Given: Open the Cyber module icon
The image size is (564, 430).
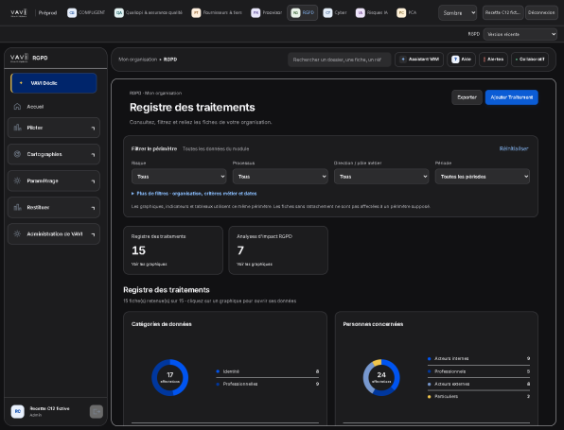Looking at the screenshot, I should 327,13.
